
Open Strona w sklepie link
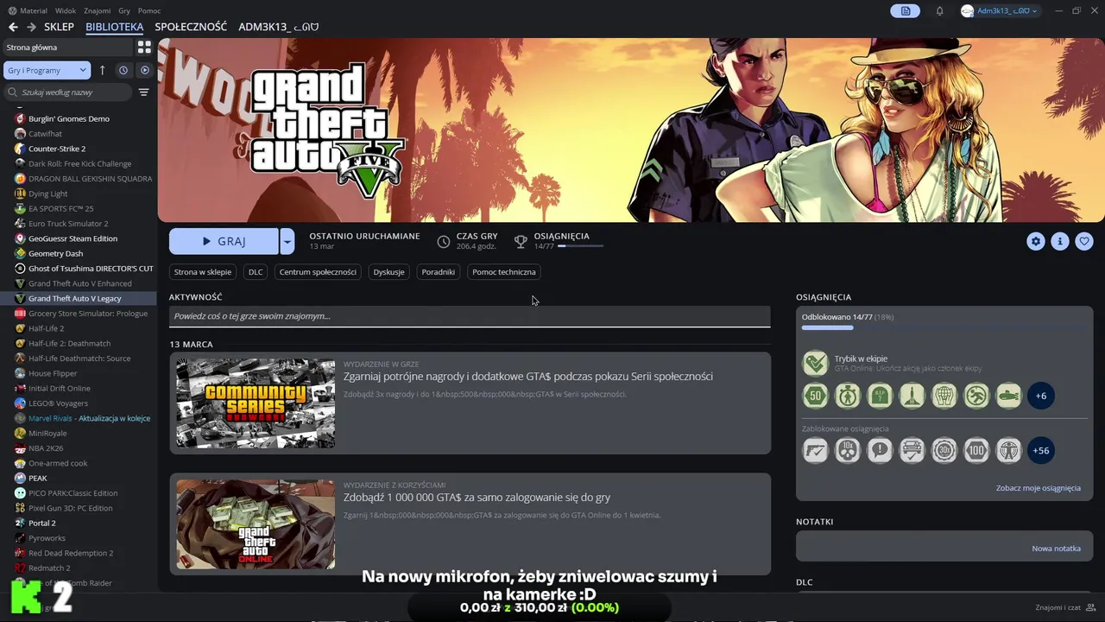tap(203, 271)
